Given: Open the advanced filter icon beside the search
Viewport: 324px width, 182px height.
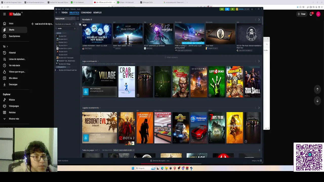Looking at the screenshot, I should pos(78,28).
